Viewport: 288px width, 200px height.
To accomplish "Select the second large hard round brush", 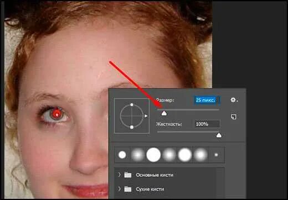I will tap(184, 155).
